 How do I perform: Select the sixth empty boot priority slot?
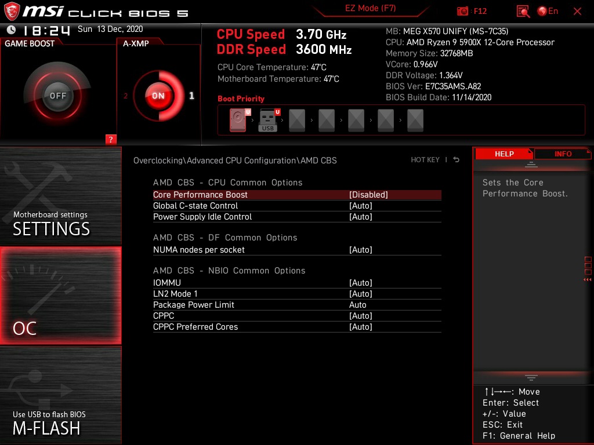pyautogui.click(x=386, y=121)
